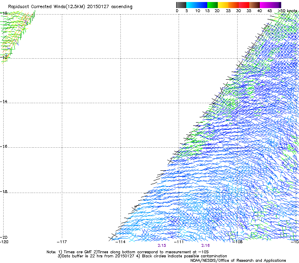The height and width of the screenshot is (263, 299).
Task: Click the 'Times are GMT' note line
Action: point(128,252)
